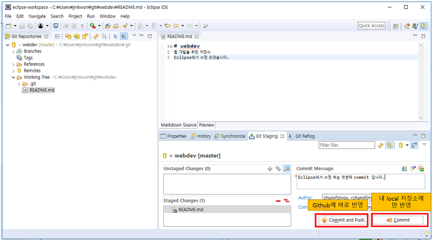Expand the References tree node

[13, 64]
